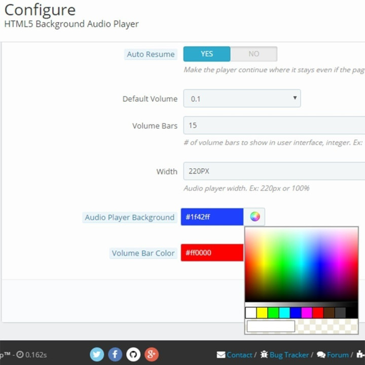The width and height of the screenshot is (365, 365).
Task: Click the 0.162s load time text
Action: click(36, 355)
